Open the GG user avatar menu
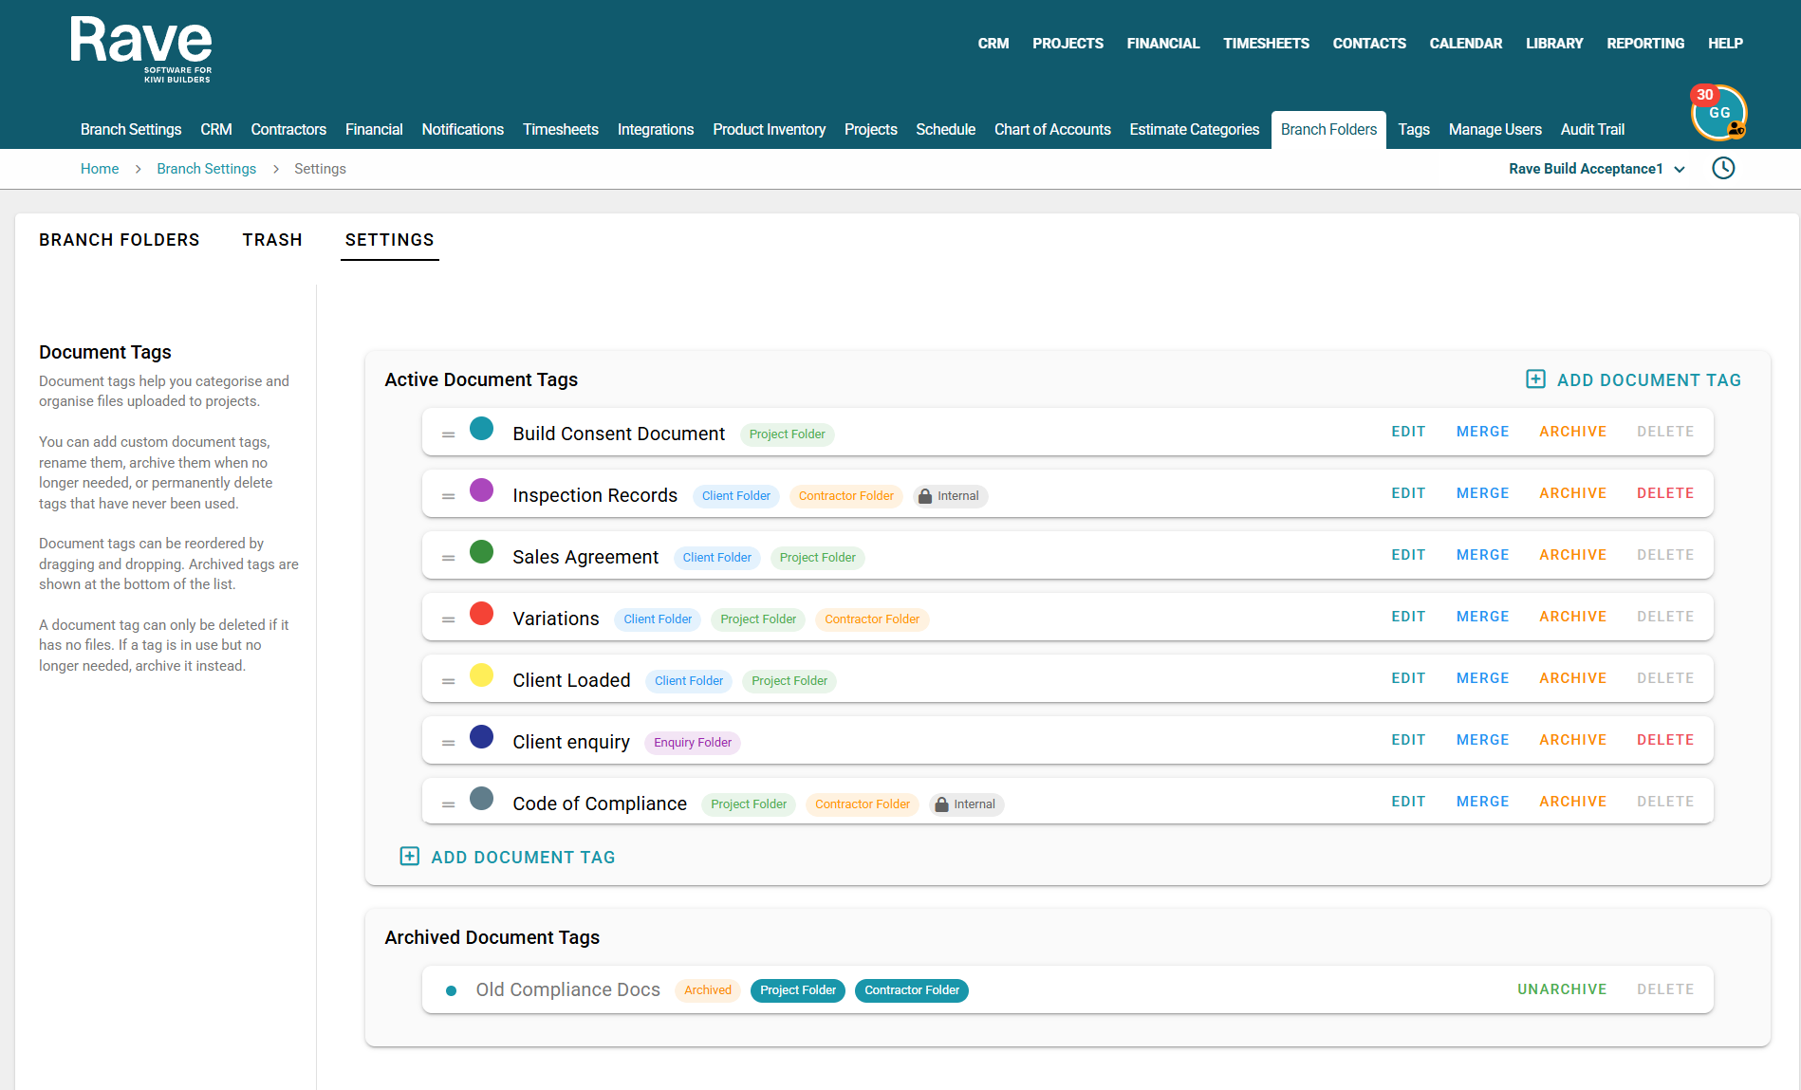This screenshot has height=1090, width=1801. click(1718, 114)
